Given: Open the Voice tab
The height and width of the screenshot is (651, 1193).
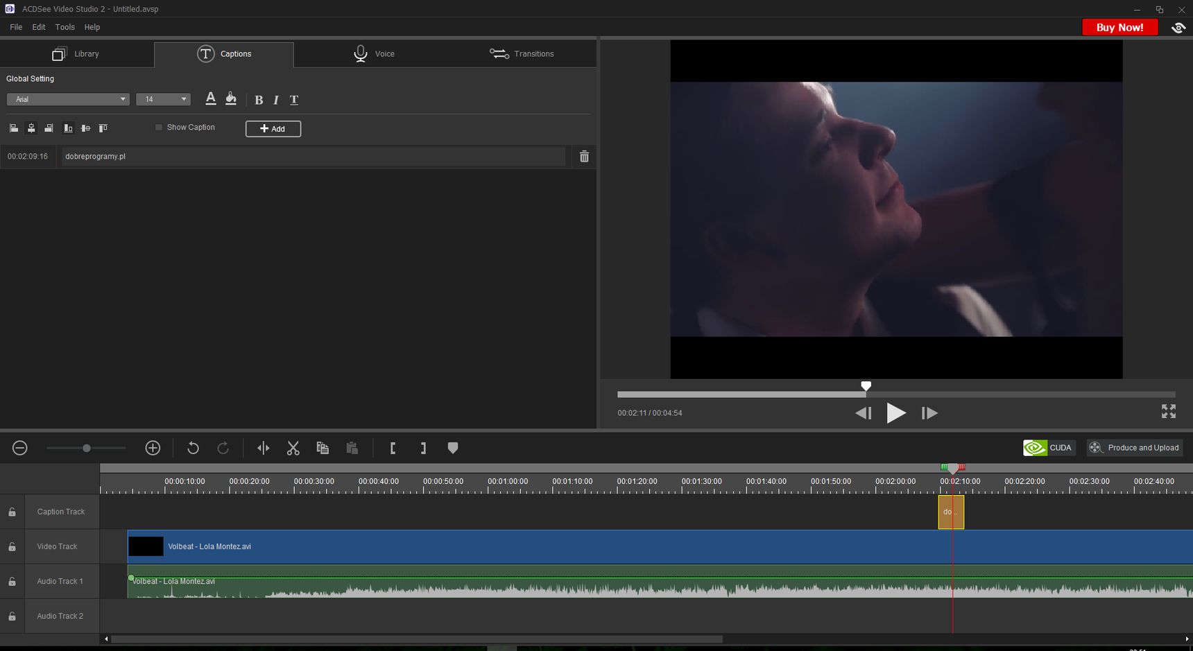Looking at the screenshot, I should click(x=374, y=54).
